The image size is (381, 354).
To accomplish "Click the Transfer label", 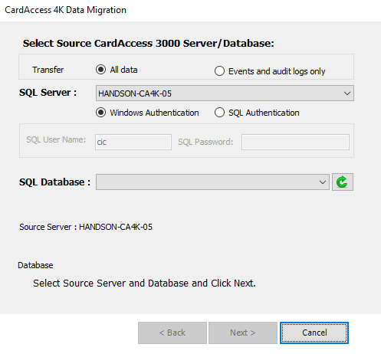I will [48, 70].
